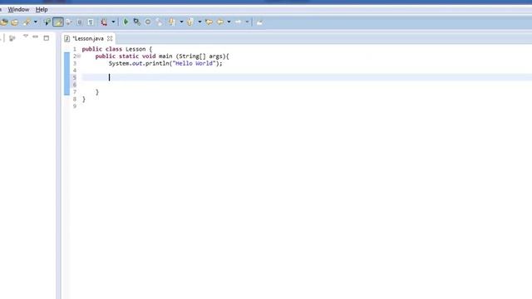The height and width of the screenshot is (299, 532).
Task: Toggle the block selection mode button
Action: (x=80, y=22)
